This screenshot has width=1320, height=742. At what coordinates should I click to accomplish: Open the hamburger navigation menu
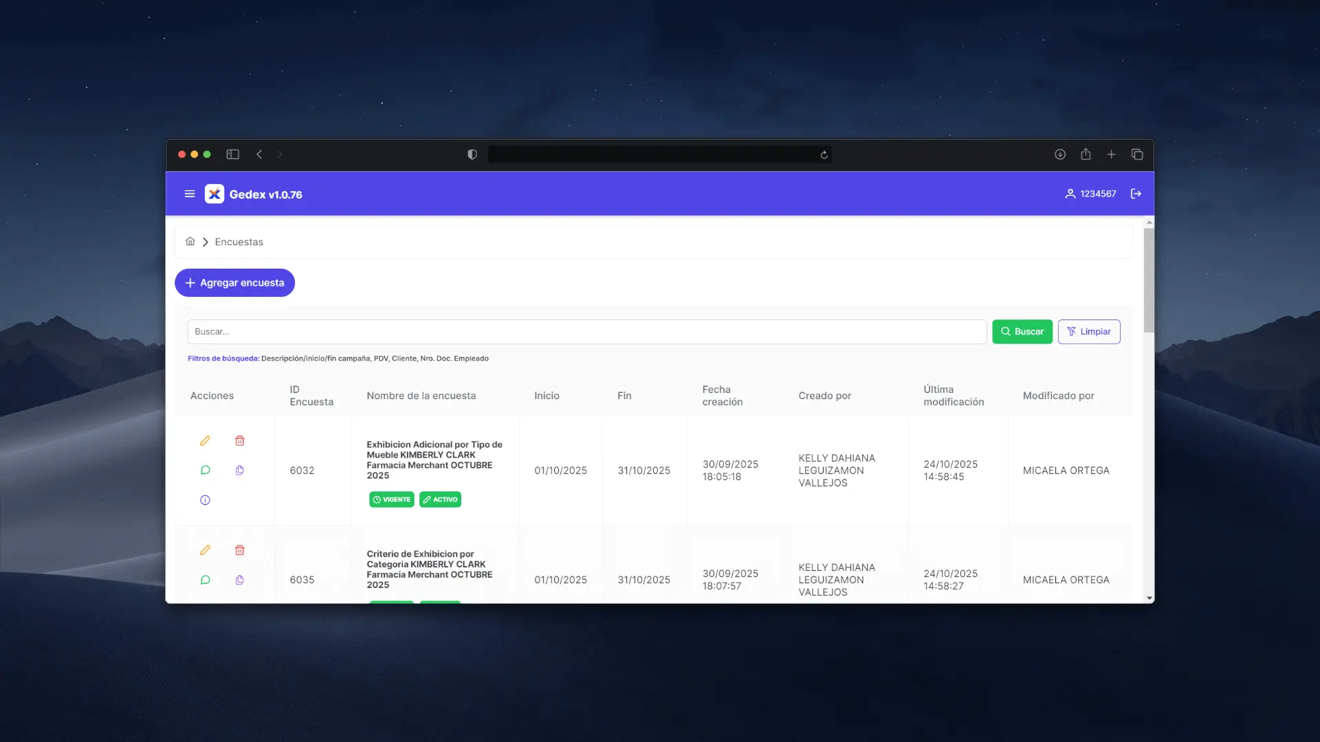click(190, 194)
